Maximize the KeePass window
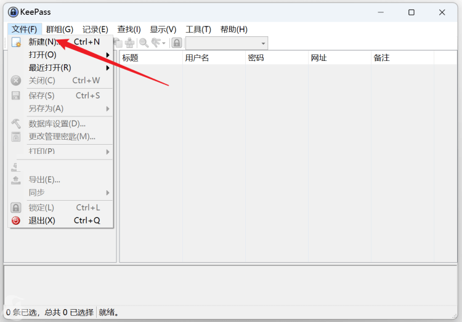 [411, 12]
